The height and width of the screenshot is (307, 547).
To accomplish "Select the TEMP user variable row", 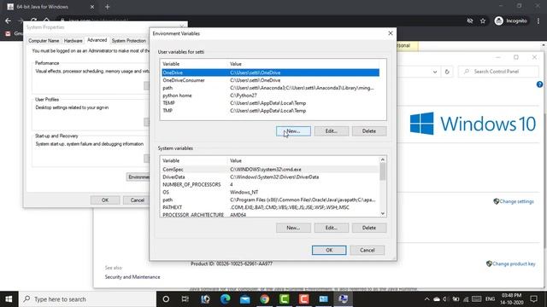I will click(x=270, y=103).
